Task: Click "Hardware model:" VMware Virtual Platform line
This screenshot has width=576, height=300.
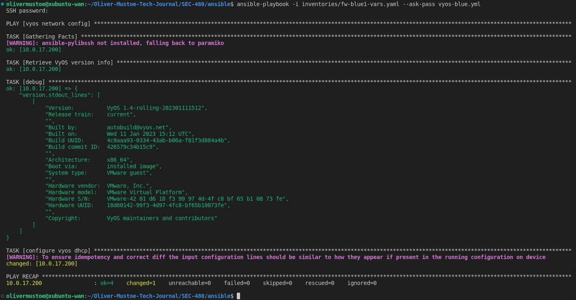Action: click(x=117, y=192)
